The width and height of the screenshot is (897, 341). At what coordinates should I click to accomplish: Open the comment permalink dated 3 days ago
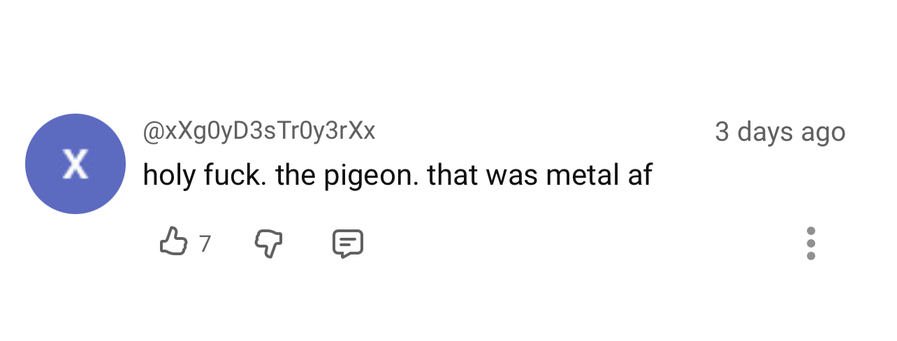pos(780,132)
